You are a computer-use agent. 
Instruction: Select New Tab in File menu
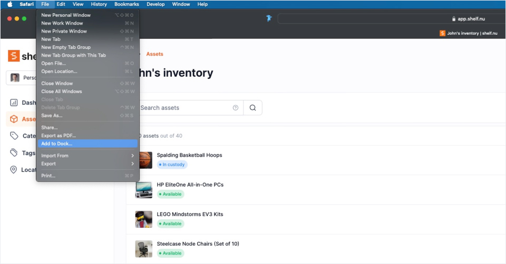click(87, 39)
